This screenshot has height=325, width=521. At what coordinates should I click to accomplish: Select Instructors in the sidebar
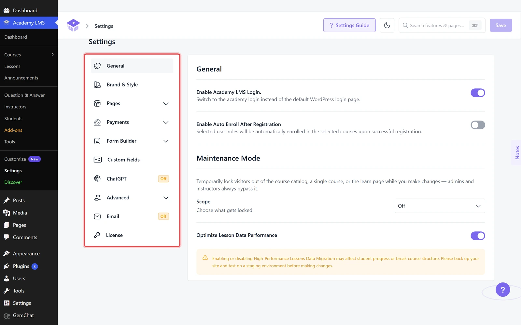coord(15,107)
